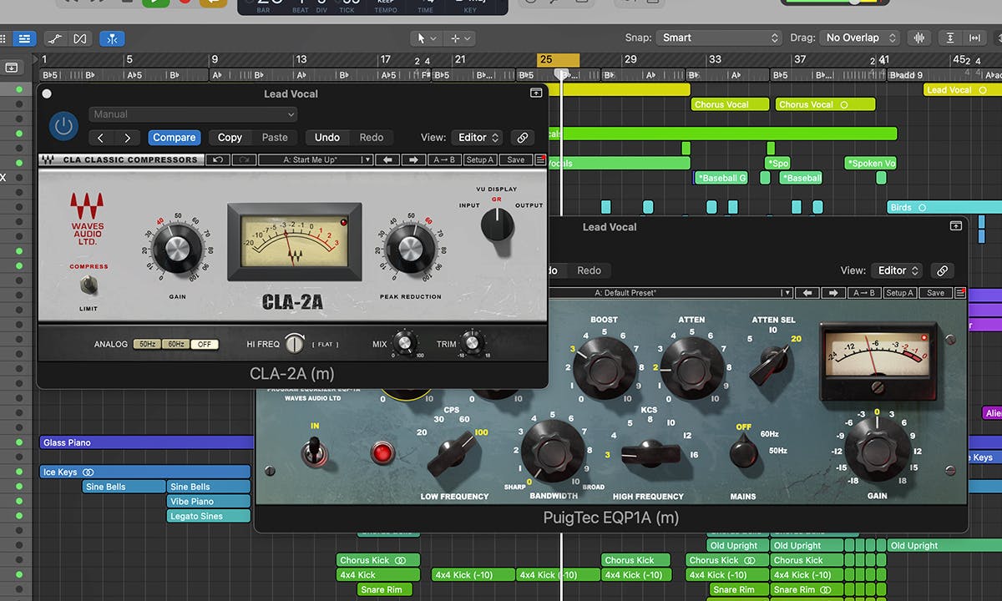Click previous preset arrow in PuigTec Waves bar
The width and height of the screenshot is (1002, 601).
pos(807,293)
